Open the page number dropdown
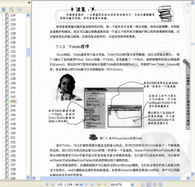This screenshot has height=187, width=195. [81, 184]
